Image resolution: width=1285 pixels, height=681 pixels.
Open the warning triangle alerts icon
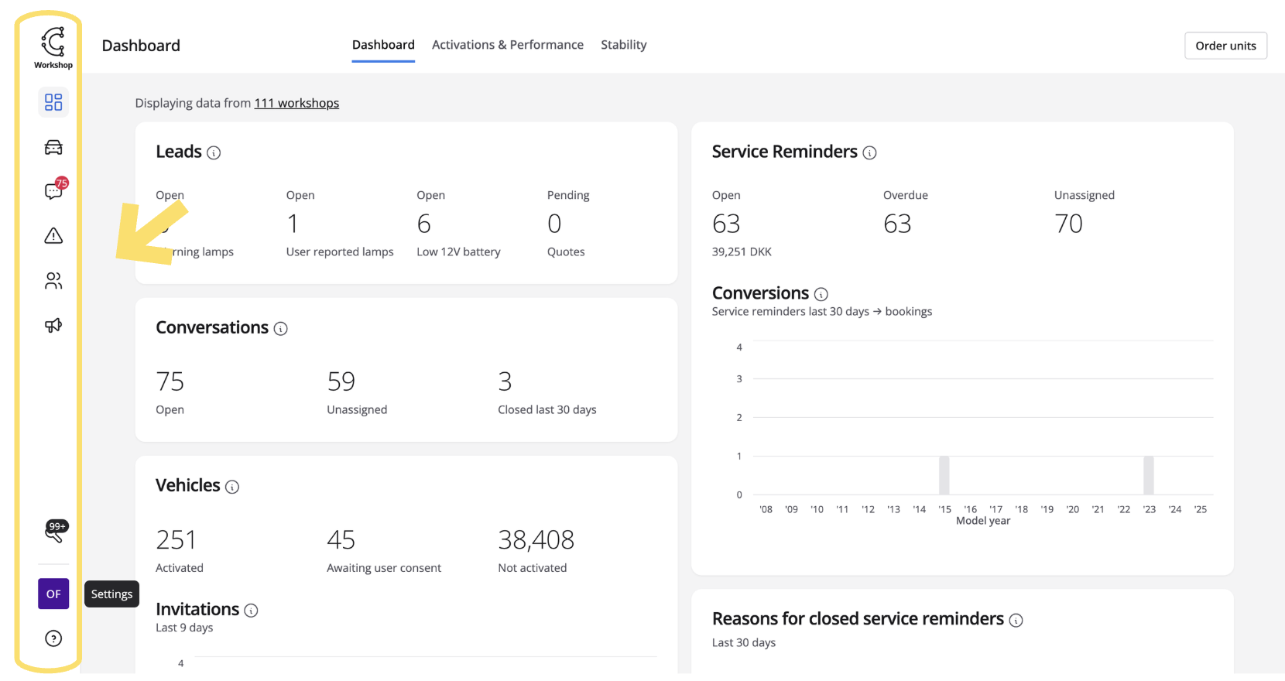point(53,236)
